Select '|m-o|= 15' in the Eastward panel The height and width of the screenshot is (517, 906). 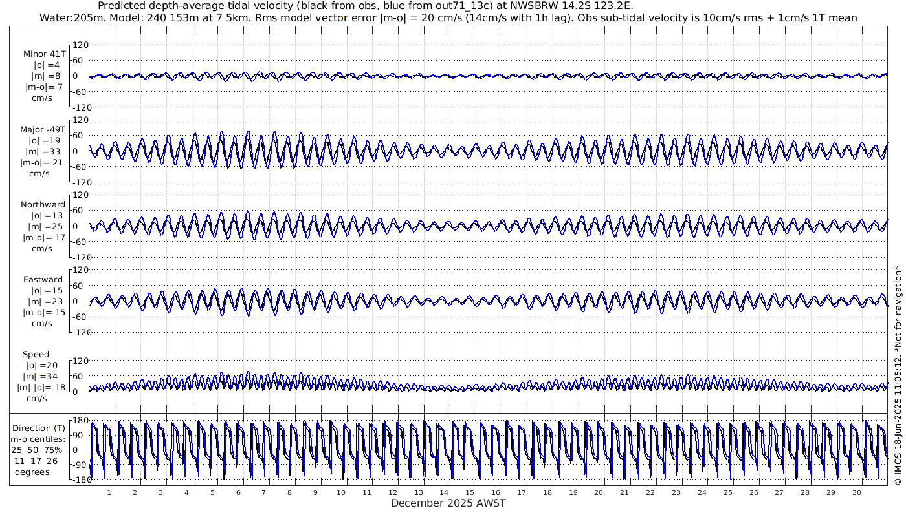44,313
